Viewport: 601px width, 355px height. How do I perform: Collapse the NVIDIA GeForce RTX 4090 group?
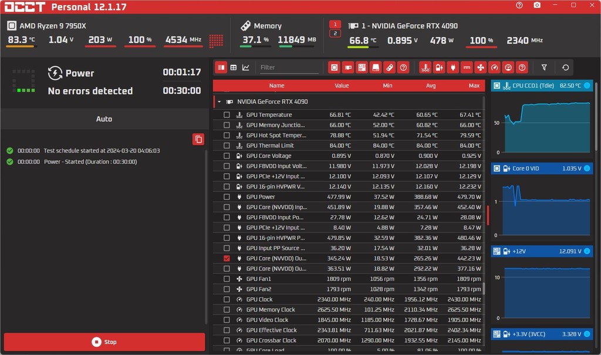[220, 102]
